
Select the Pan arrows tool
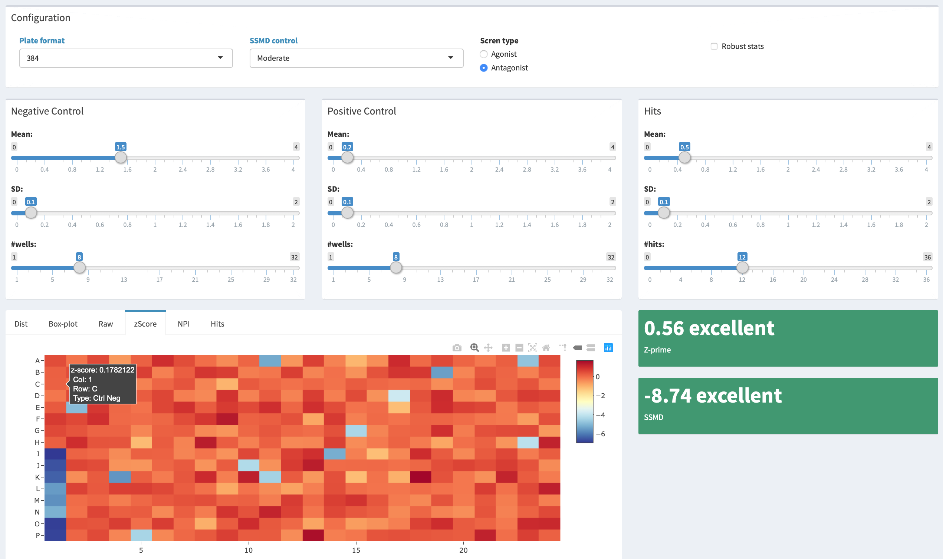(488, 348)
